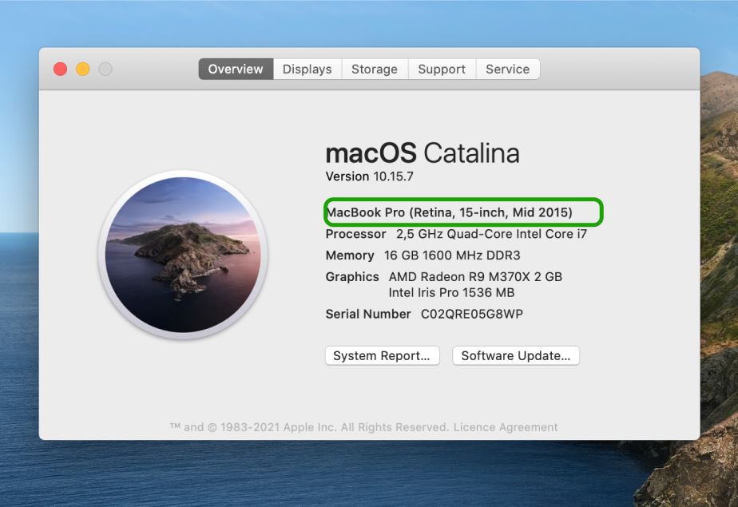
Task: Minimize window with the yellow button
Action: pos(83,69)
